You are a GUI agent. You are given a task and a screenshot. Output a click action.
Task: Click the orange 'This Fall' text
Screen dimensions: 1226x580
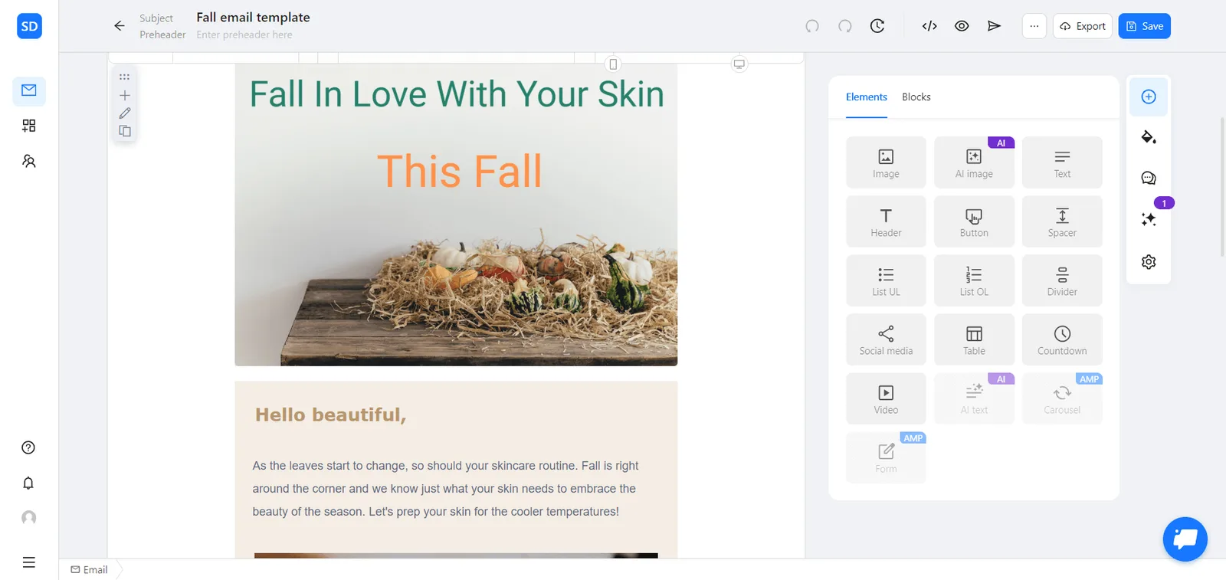(x=459, y=171)
